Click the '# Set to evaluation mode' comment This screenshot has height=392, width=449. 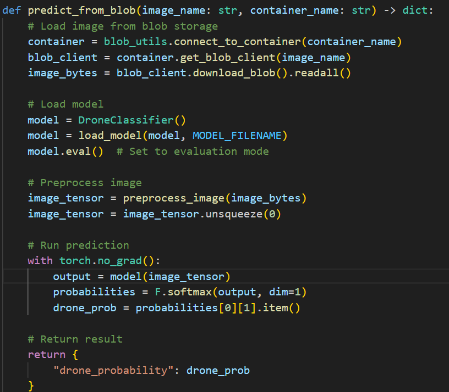point(193,151)
